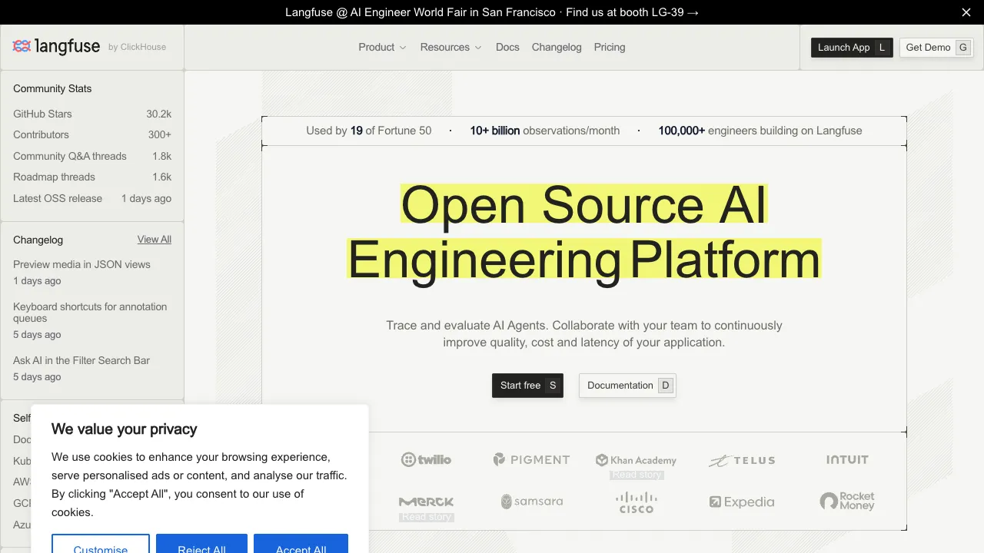Open the Cisco customer logo
Screen dimensions: 984x553
tap(637, 502)
